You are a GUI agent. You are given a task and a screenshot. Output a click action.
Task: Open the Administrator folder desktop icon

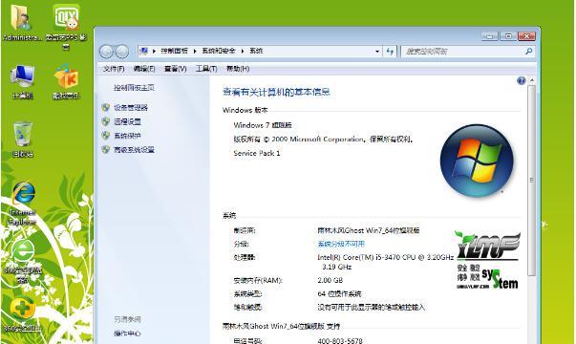coord(22,22)
